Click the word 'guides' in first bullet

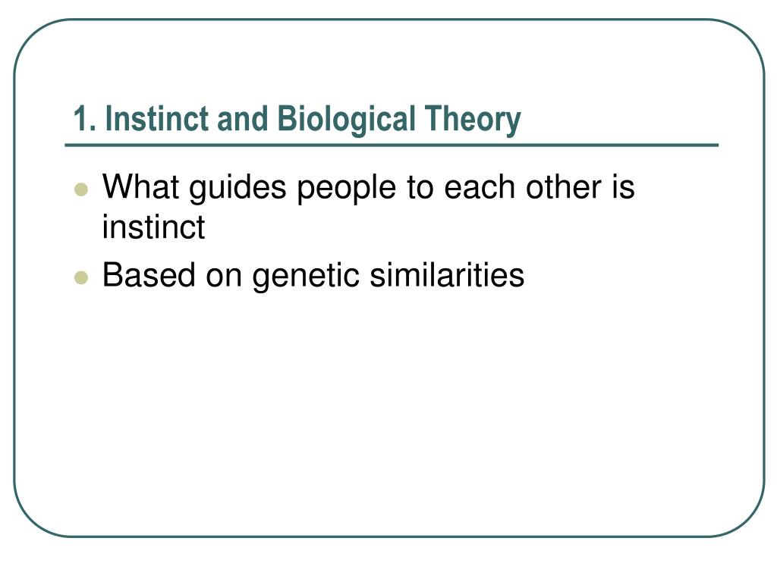click(238, 189)
